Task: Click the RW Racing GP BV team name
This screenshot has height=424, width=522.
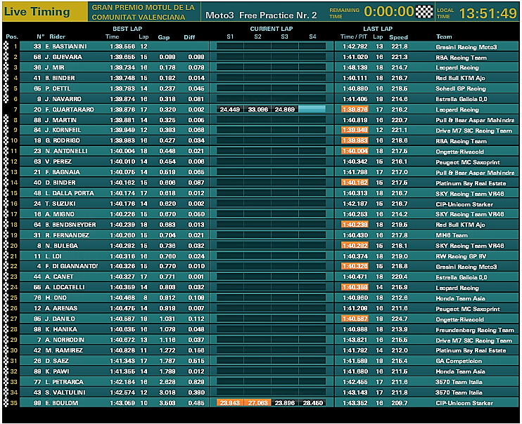Action: (x=461, y=256)
